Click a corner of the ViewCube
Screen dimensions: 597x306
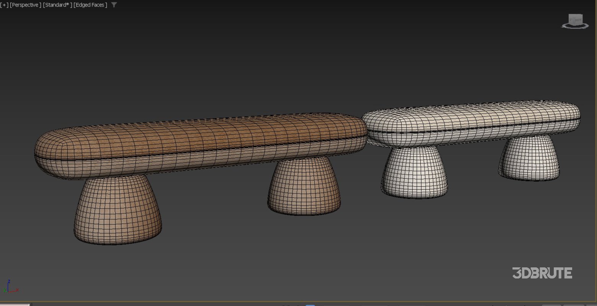coord(582,15)
